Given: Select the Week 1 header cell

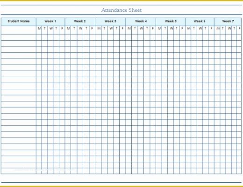Looking at the screenshot, I should pyautogui.click(x=50, y=22).
